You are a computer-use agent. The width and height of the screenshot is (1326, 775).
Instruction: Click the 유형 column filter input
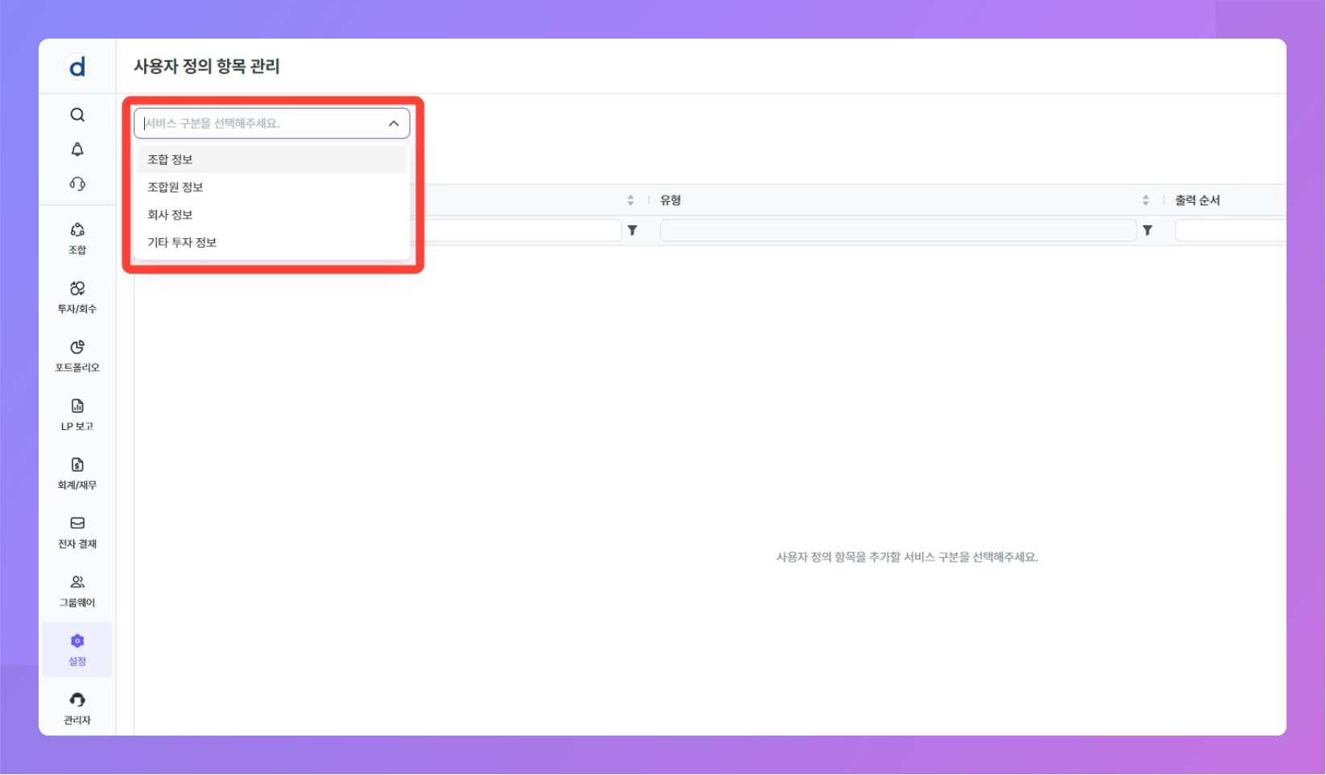tap(898, 231)
